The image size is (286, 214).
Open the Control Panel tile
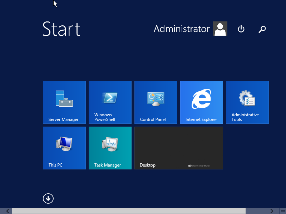(156, 102)
